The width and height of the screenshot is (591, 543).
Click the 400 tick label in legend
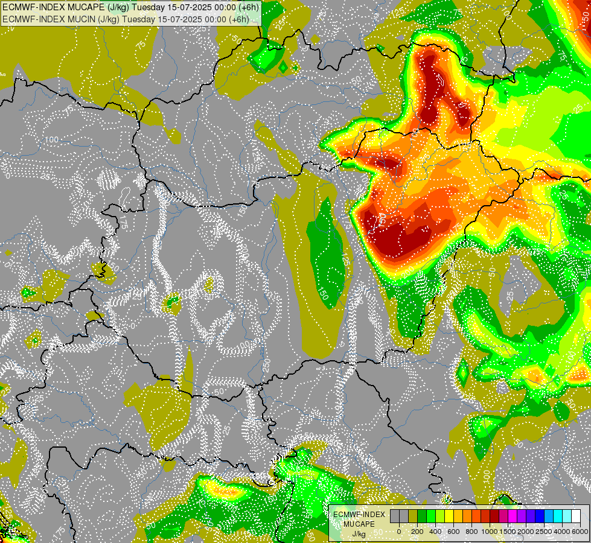click(435, 532)
